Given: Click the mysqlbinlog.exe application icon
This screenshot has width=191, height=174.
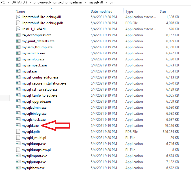Looking at the screenshot, I should [18, 114].
